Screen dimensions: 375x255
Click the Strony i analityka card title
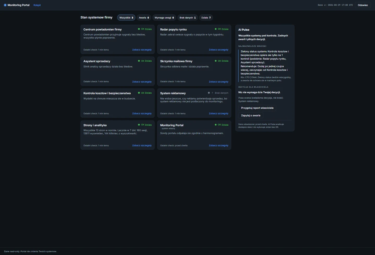[95, 125]
